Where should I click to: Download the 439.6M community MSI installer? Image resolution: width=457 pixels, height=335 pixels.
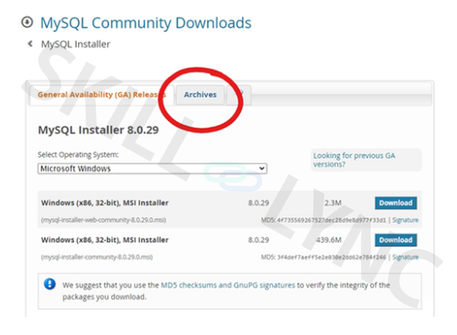pyautogui.click(x=396, y=240)
